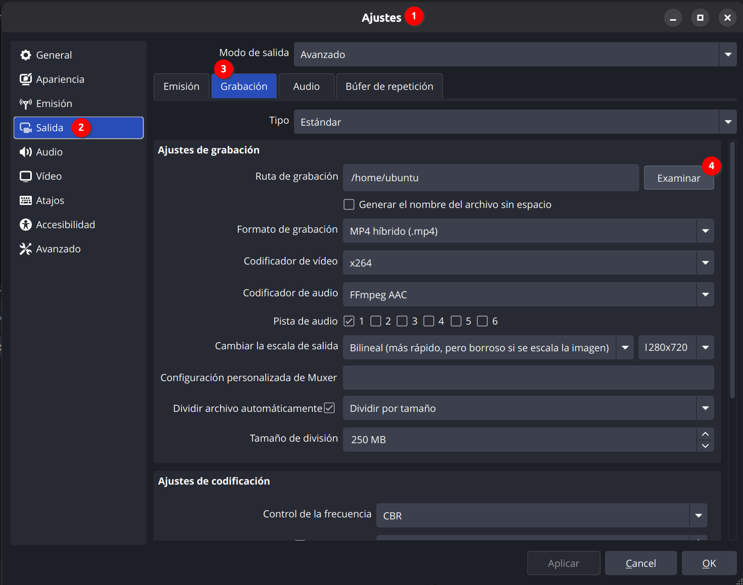Screen dimensions: 743x585
Task: Check audio track 4 checkbox
Action: (429, 321)
